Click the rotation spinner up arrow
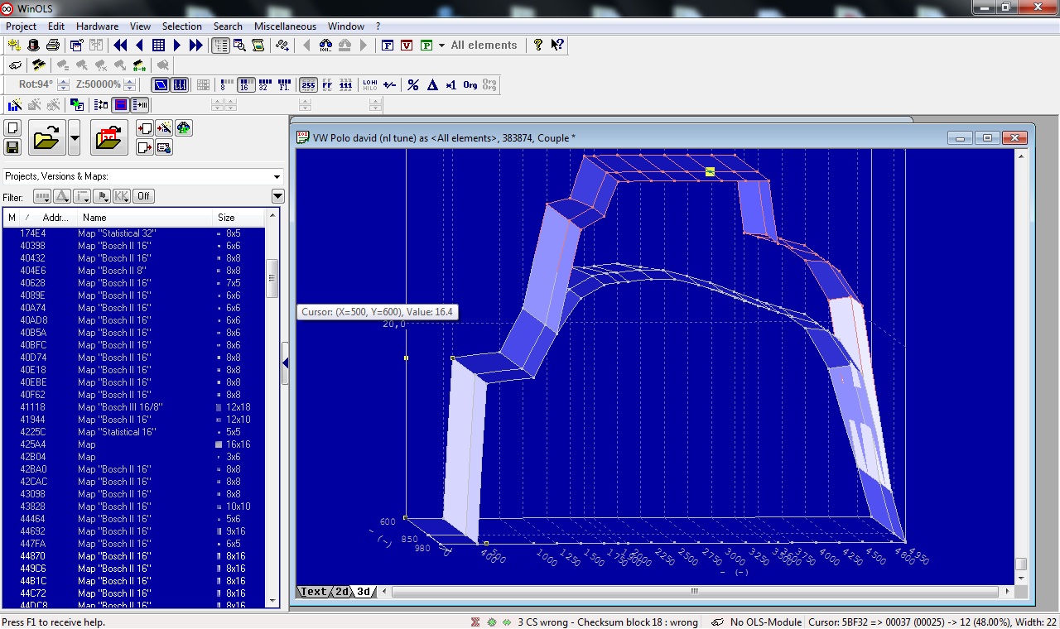1060x629 pixels. (x=62, y=81)
